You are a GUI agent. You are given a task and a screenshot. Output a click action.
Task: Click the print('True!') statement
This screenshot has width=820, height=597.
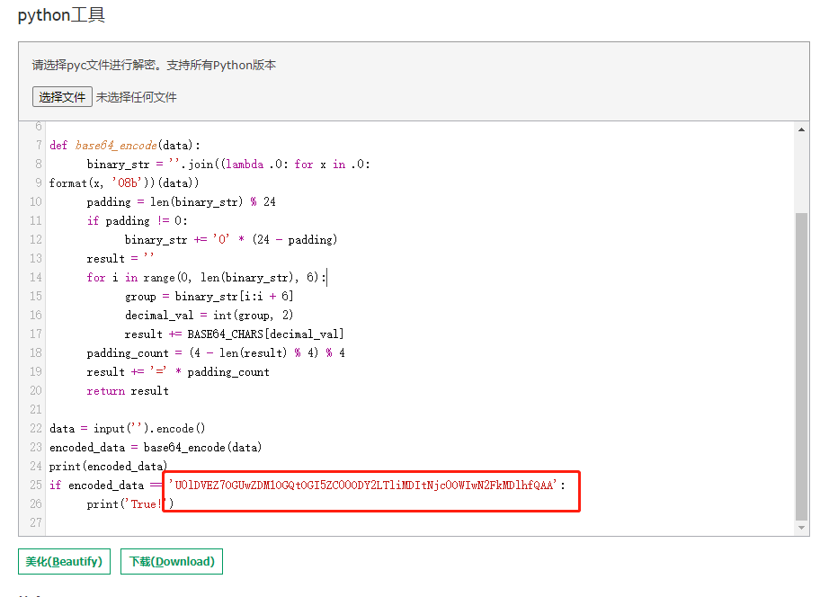(x=130, y=503)
